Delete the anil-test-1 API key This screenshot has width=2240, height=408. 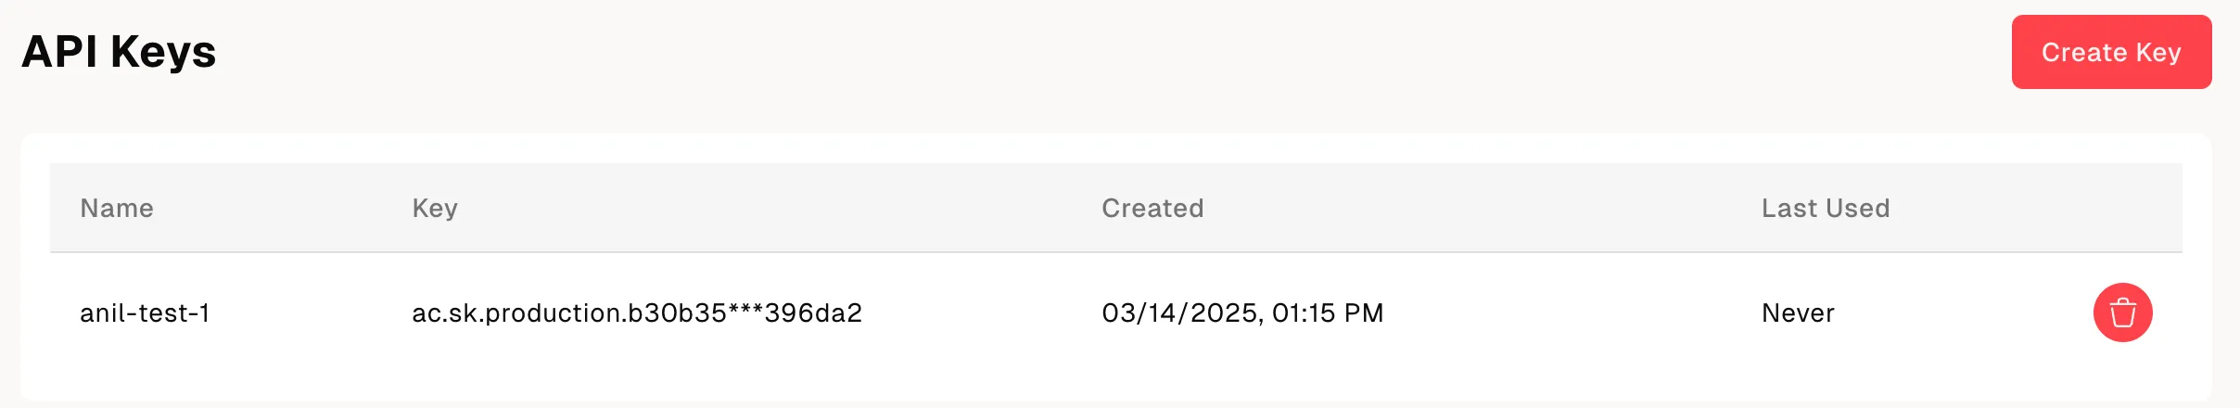(x=2122, y=312)
